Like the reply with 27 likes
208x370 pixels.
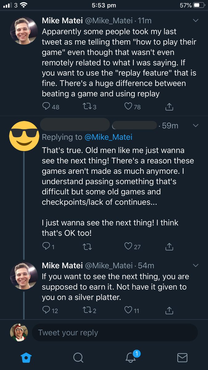click(128, 246)
